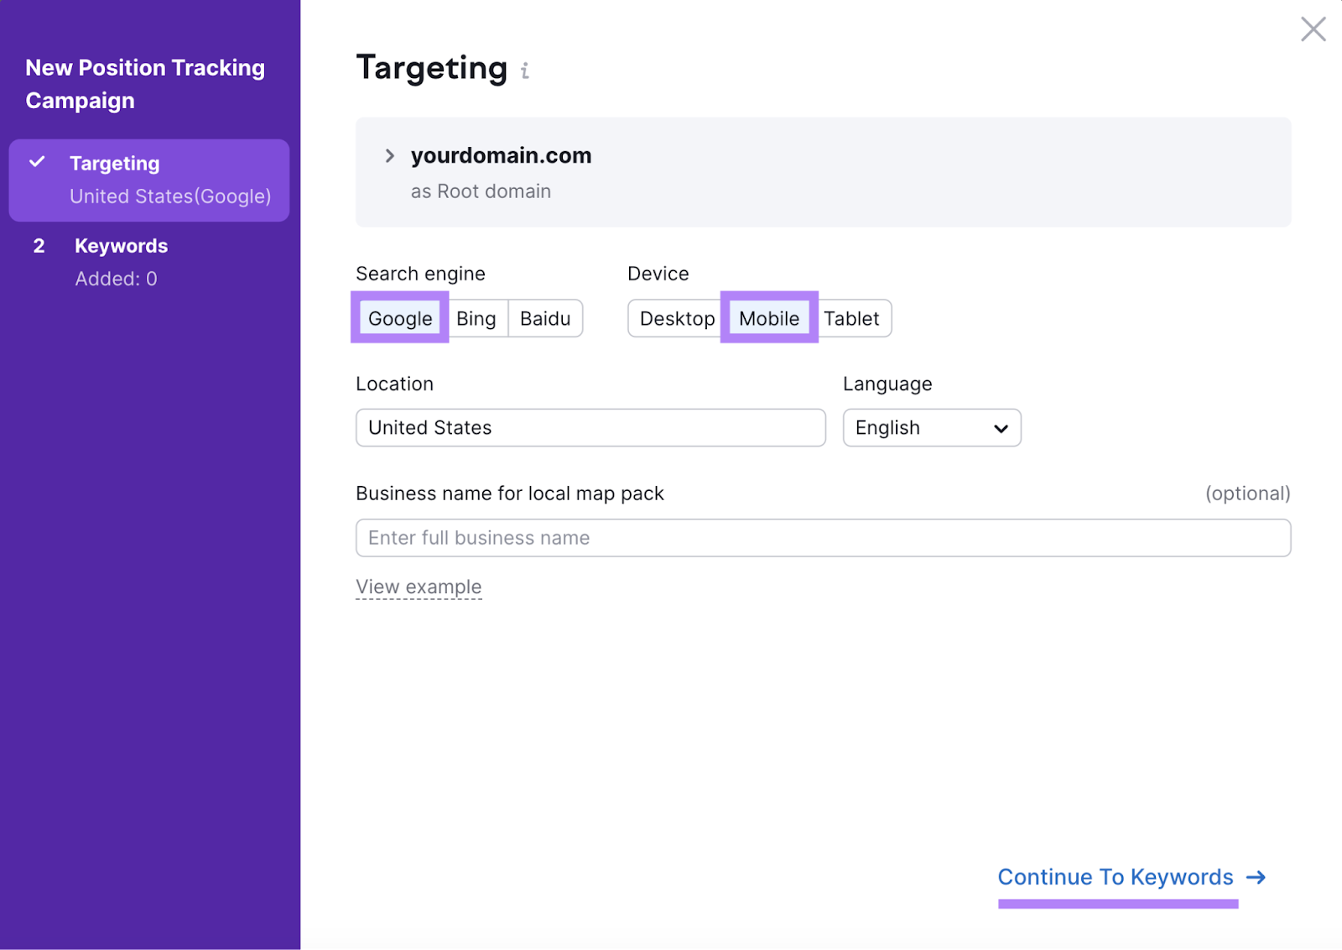Switch search engine to Baidu
The height and width of the screenshot is (950, 1342).
click(x=545, y=319)
